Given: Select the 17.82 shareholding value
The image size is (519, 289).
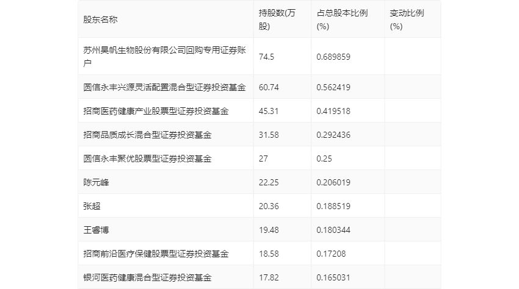Looking at the screenshot, I should [269, 278].
